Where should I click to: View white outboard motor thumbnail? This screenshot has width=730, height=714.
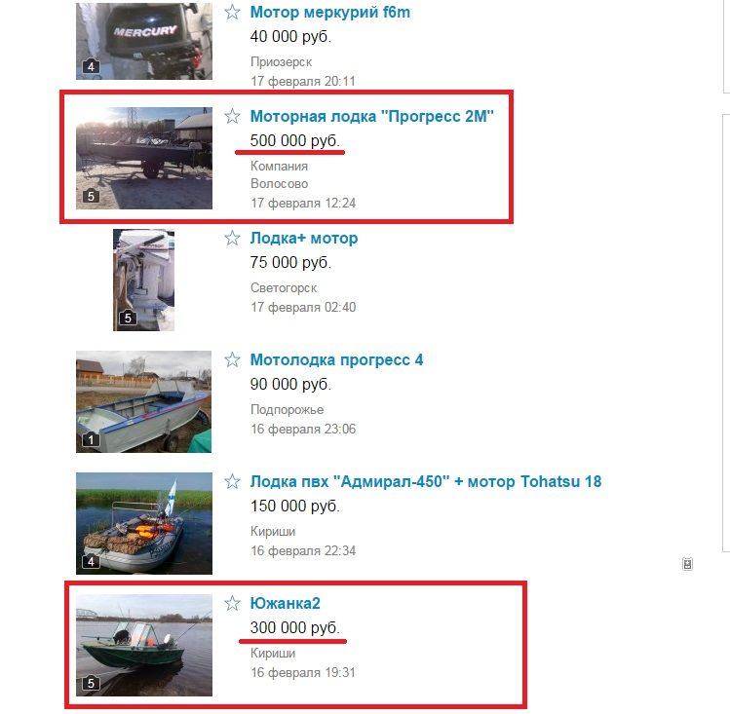[x=143, y=280]
